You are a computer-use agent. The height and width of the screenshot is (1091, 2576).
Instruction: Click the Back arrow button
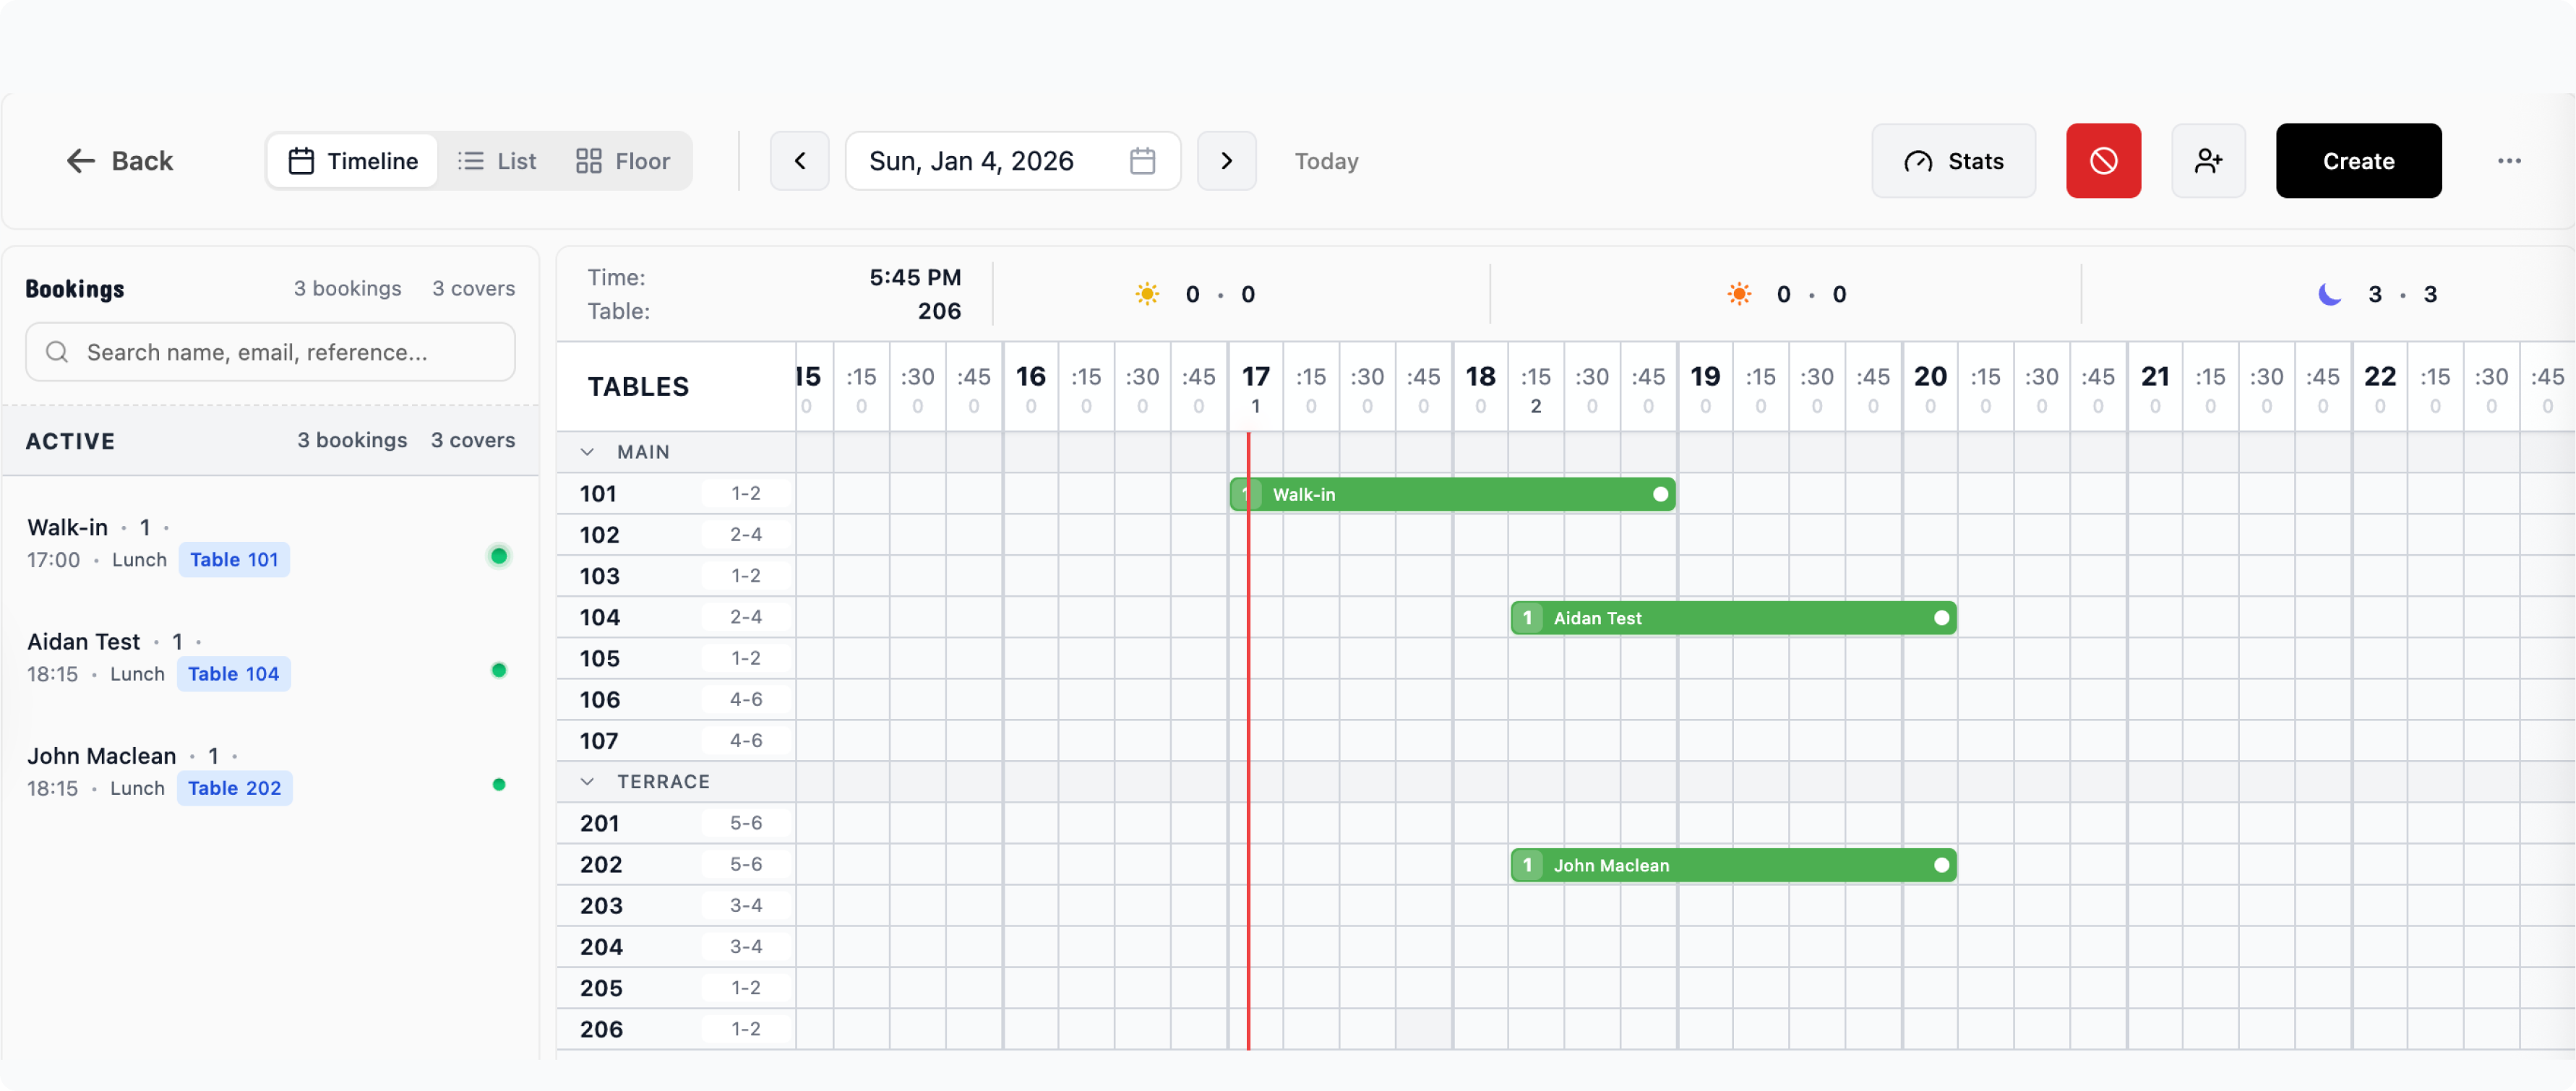119,161
